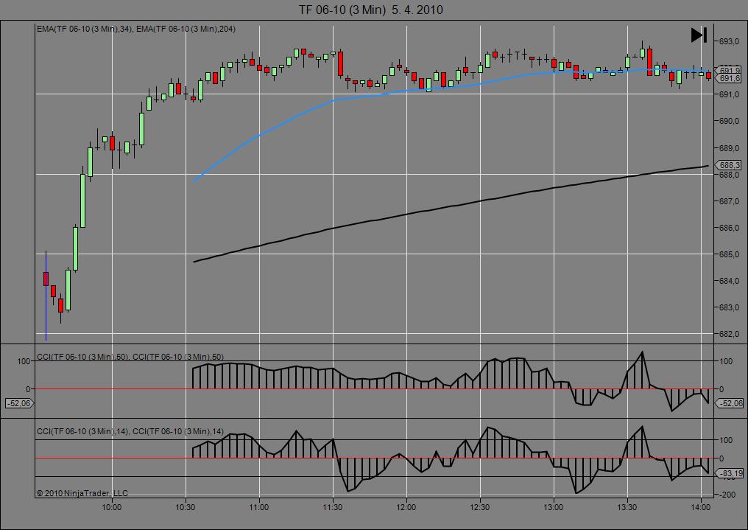
Task: Click the 691,0 price axis label
Action: (729, 94)
